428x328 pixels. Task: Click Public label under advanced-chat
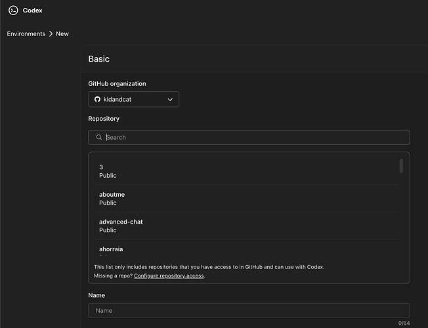tap(108, 230)
